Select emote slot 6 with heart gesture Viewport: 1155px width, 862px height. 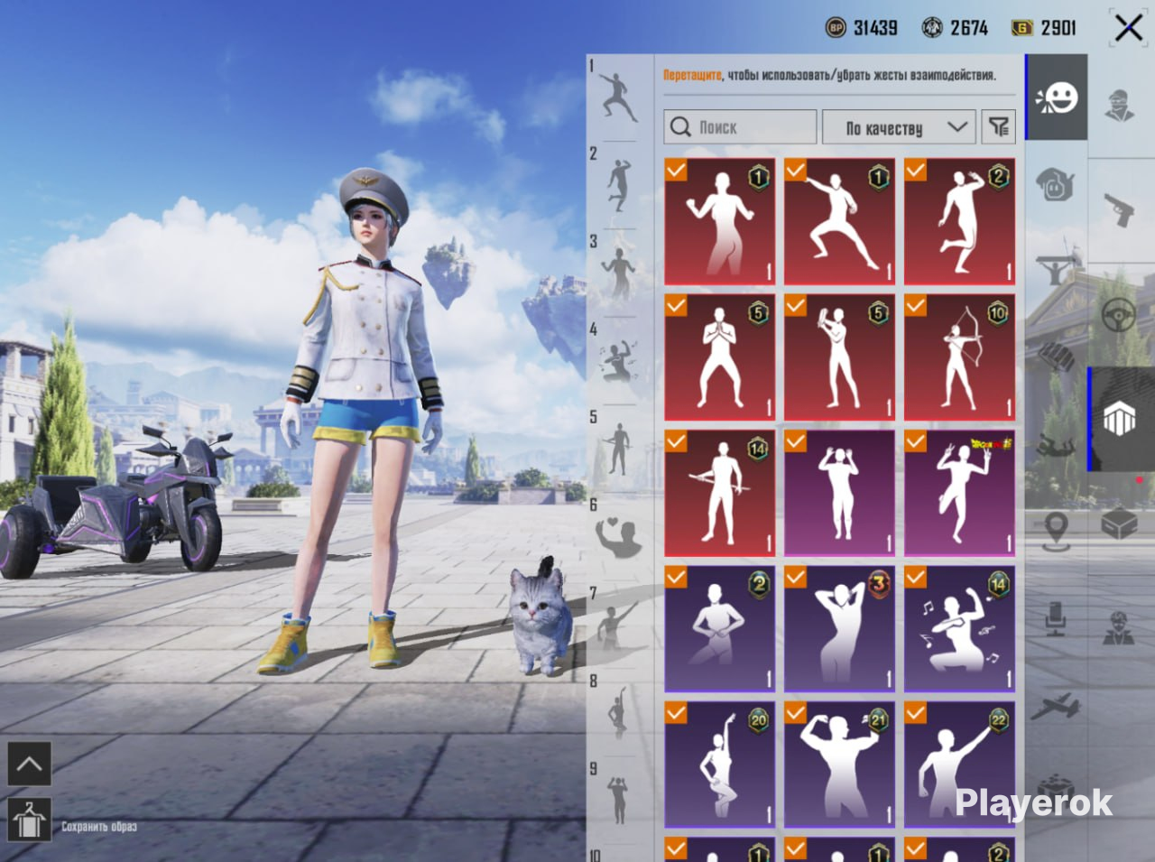tap(619, 536)
